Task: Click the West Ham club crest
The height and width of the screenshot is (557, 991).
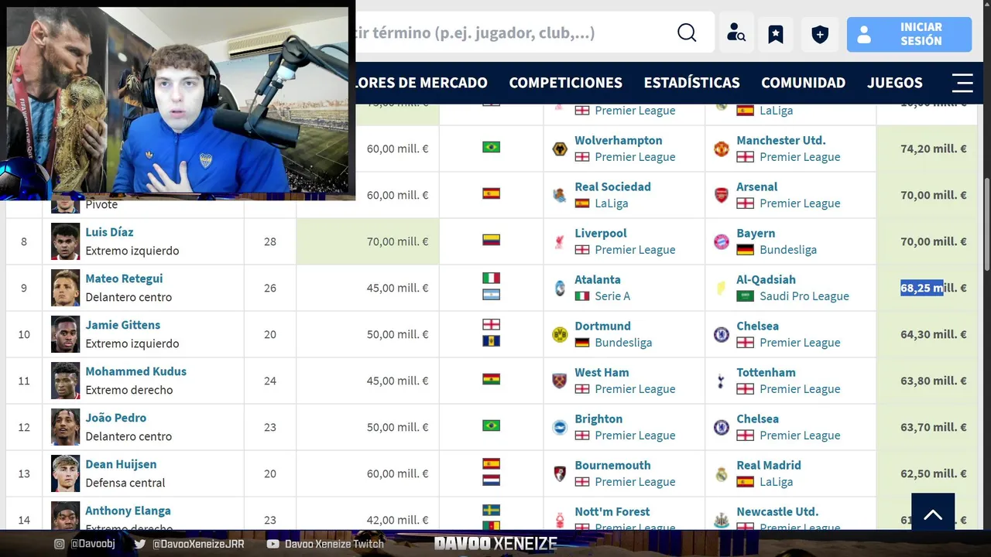Action: [x=560, y=381]
